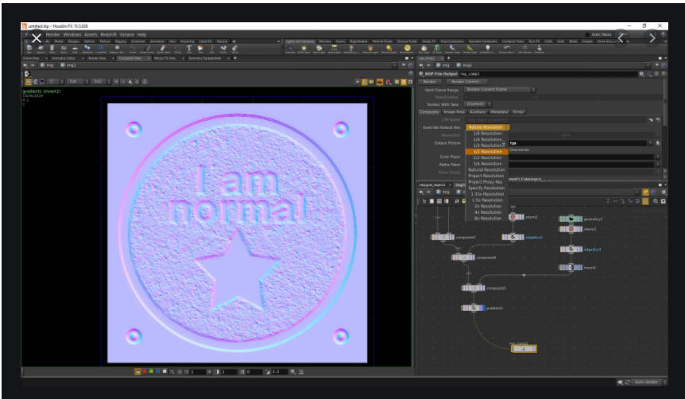The height and width of the screenshot is (399, 685).
Task: Select the gradient1 node
Action: [472, 308]
